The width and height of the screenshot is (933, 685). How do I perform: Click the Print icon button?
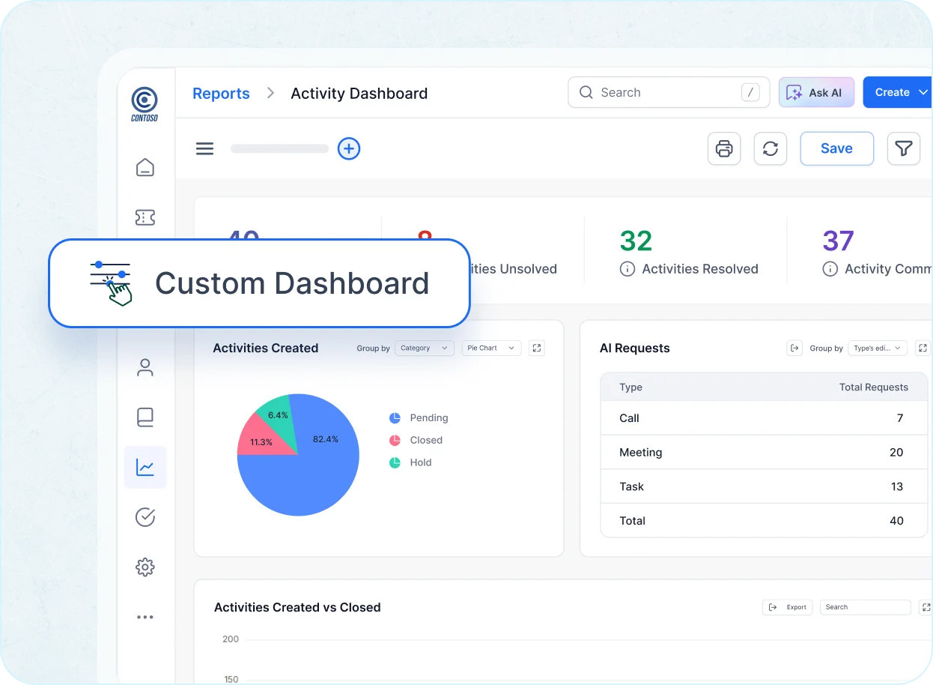724,148
